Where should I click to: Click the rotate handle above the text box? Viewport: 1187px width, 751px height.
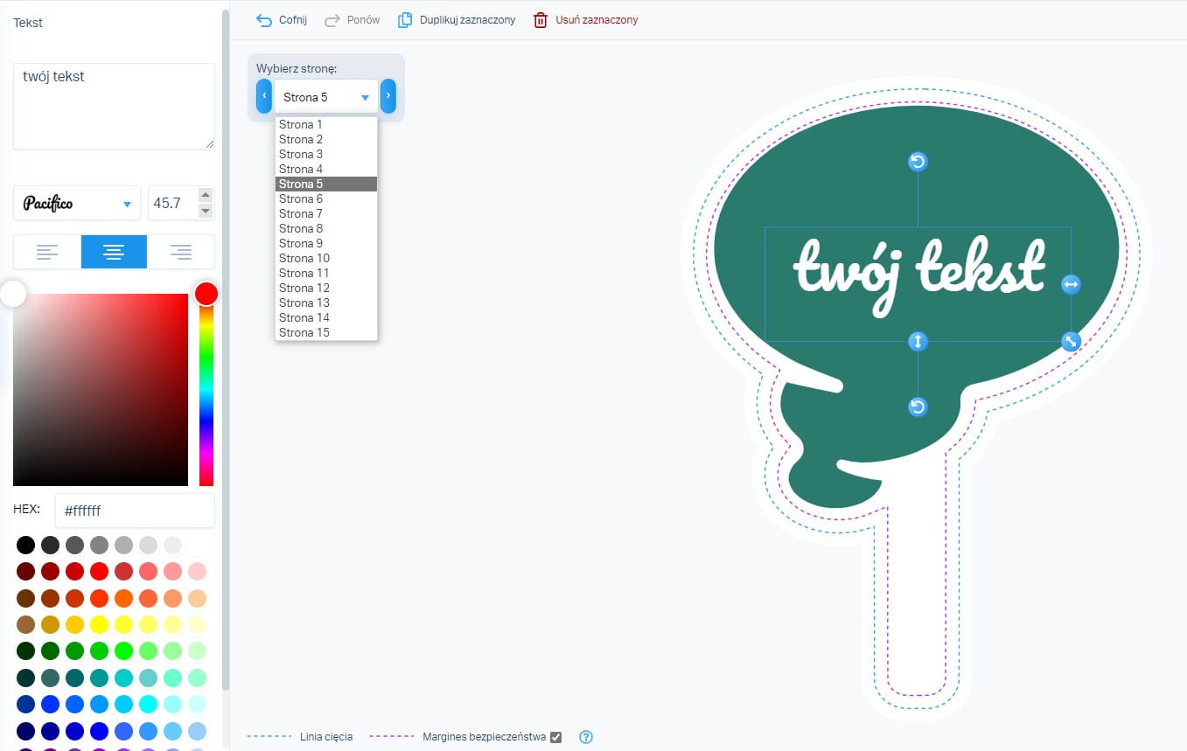918,162
